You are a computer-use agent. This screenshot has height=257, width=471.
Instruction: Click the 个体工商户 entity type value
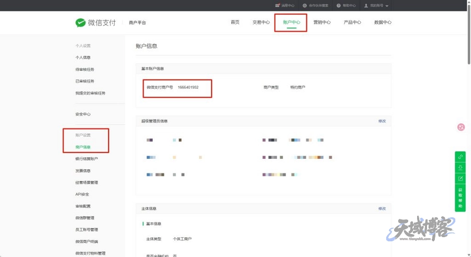point(182,239)
